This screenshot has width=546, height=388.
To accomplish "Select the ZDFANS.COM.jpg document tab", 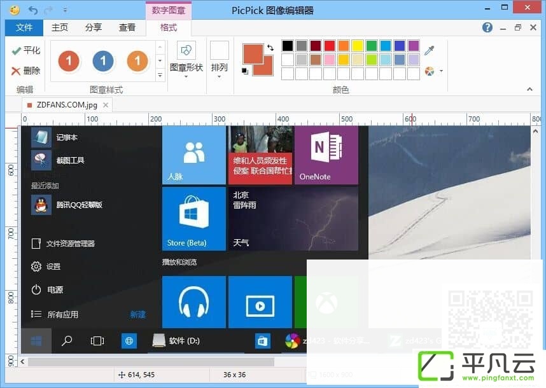I will 67,105.
